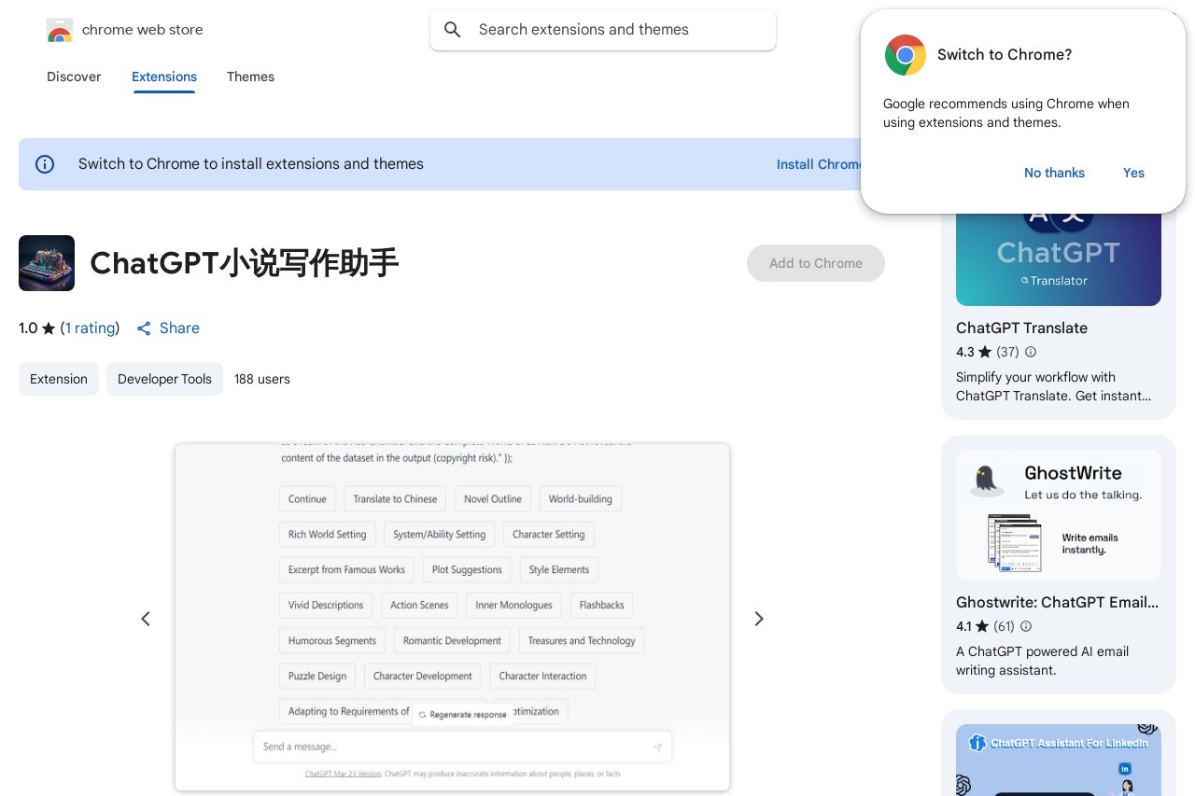Click the search extensions and themes field
The width and height of the screenshot is (1195, 796).
(603, 30)
